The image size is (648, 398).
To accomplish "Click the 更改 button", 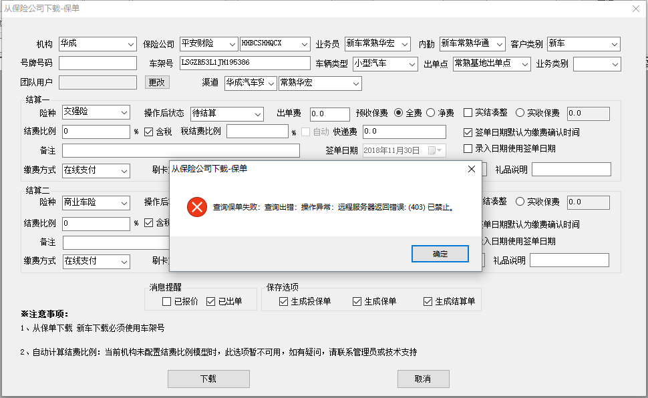I will 157,82.
